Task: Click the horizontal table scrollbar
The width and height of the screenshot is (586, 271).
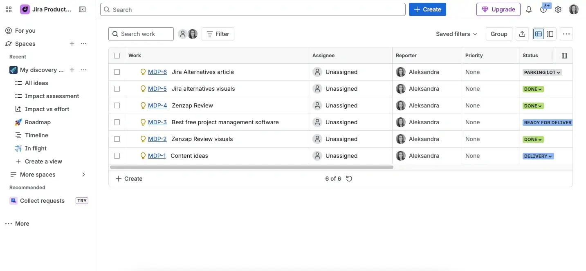Action: [x=251, y=167]
